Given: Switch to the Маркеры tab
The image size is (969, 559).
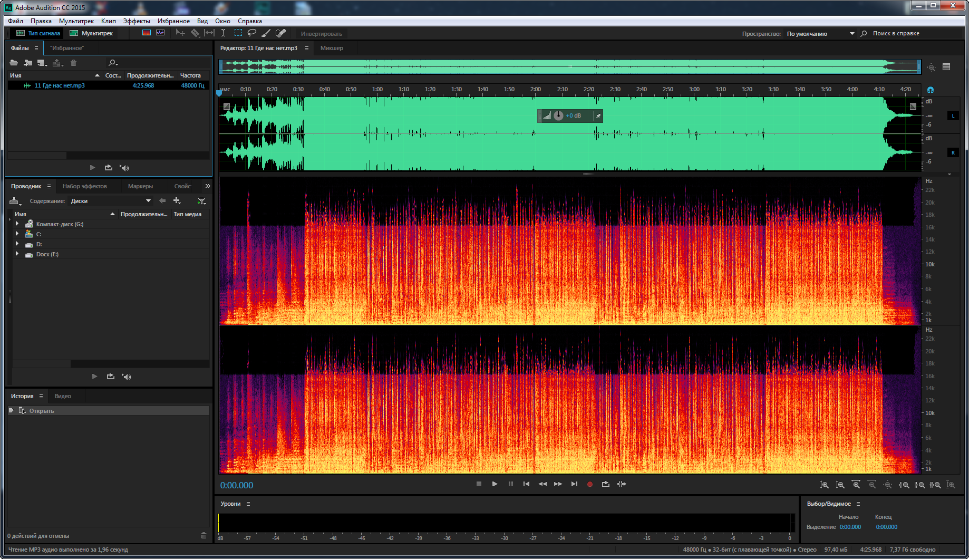Looking at the screenshot, I should click(140, 186).
